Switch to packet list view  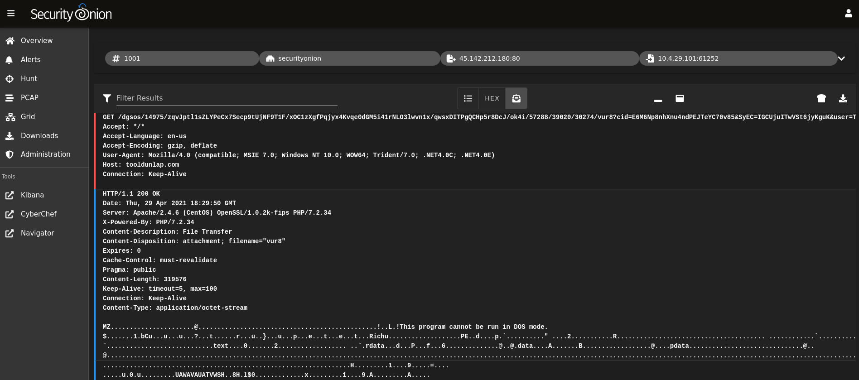(x=468, y=98)
